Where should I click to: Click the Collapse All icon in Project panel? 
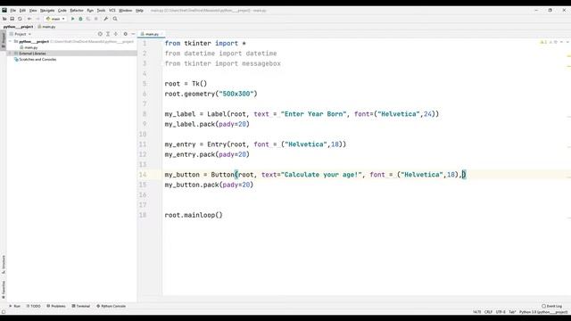point(116,34)
